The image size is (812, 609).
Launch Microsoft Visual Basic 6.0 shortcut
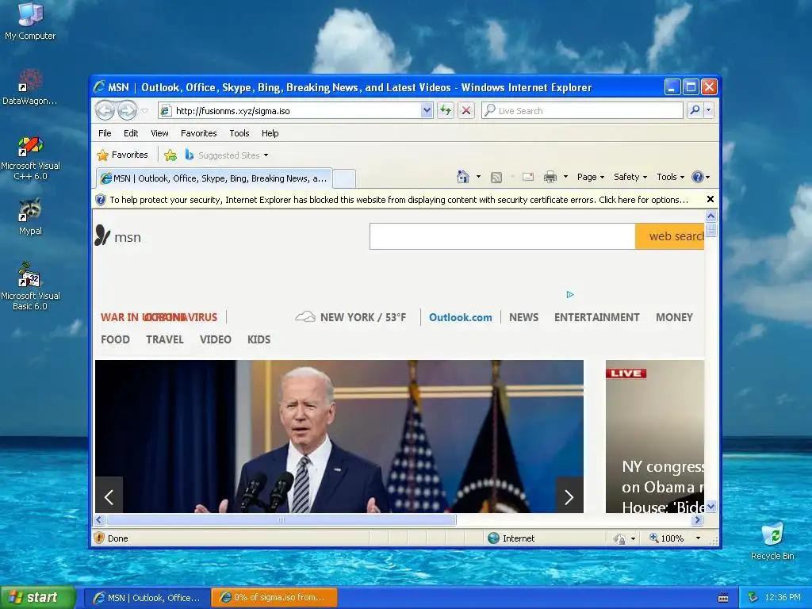click(30, 286)
